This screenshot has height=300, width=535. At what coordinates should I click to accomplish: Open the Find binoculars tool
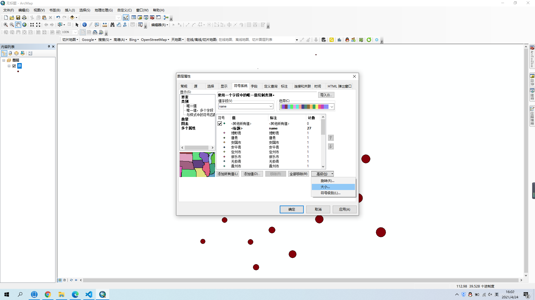112,25
